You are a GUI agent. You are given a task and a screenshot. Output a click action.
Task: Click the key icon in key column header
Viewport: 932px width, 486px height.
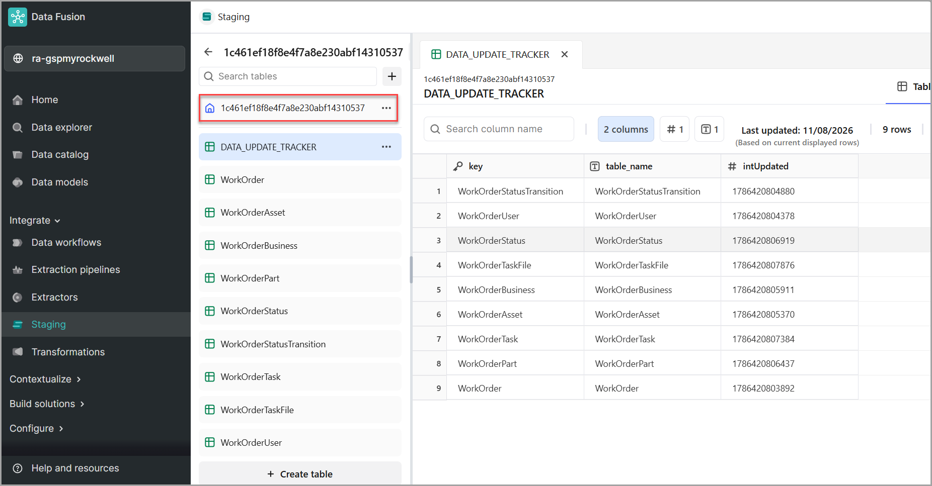point(458,166)
